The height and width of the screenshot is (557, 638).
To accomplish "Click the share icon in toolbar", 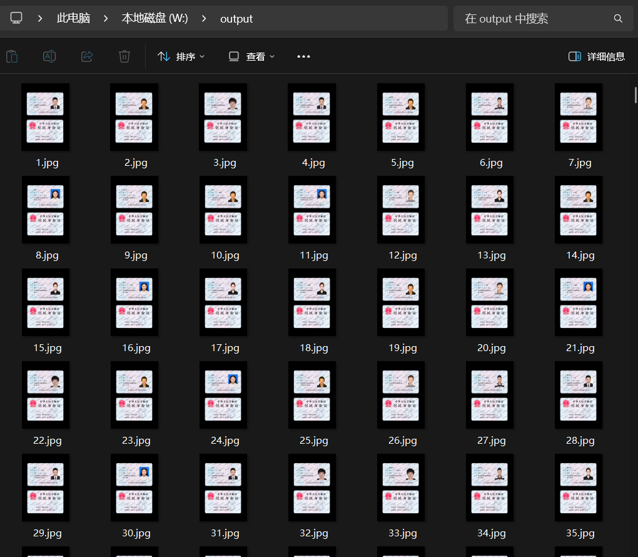I will [x=87, y=56].
